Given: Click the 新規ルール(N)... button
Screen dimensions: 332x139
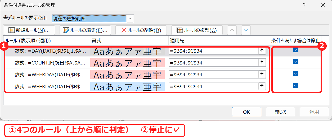Looking at the screenshot, I should click(29, 30).
